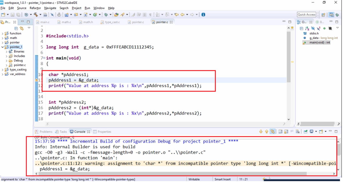The width and height of the screenshot is (343, 182).
Task: Toggle Hide Static Members in Outline
Action: [x=318, y=28]
